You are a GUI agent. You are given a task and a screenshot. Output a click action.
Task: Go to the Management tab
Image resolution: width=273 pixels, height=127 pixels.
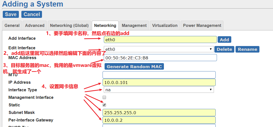coord(134,25)
